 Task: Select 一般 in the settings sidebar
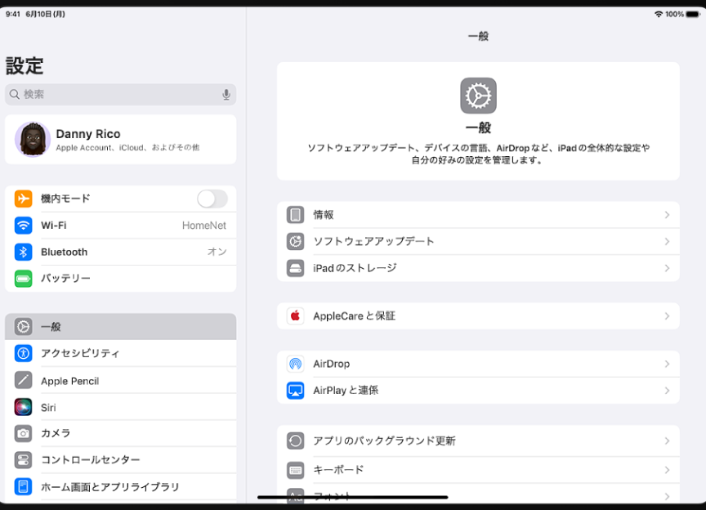[120, 327]
